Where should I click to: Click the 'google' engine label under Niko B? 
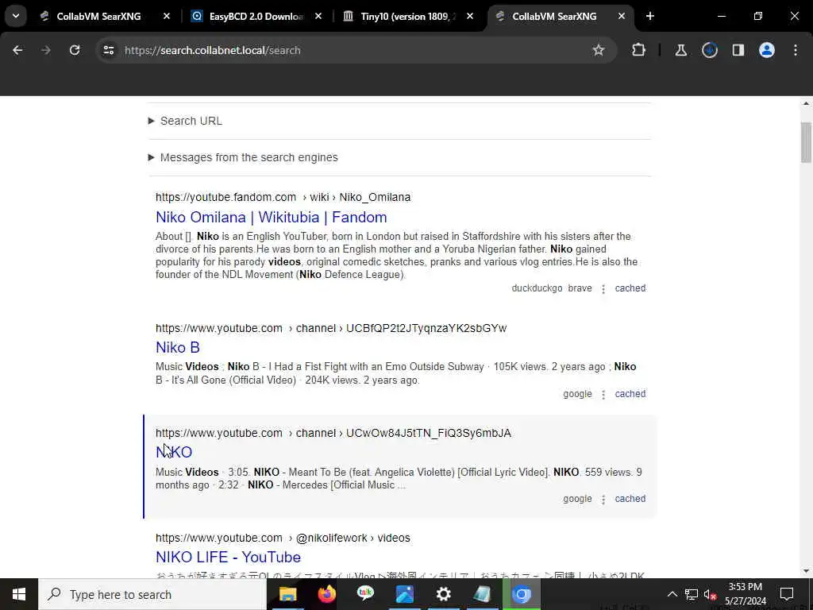pos(577,394)
